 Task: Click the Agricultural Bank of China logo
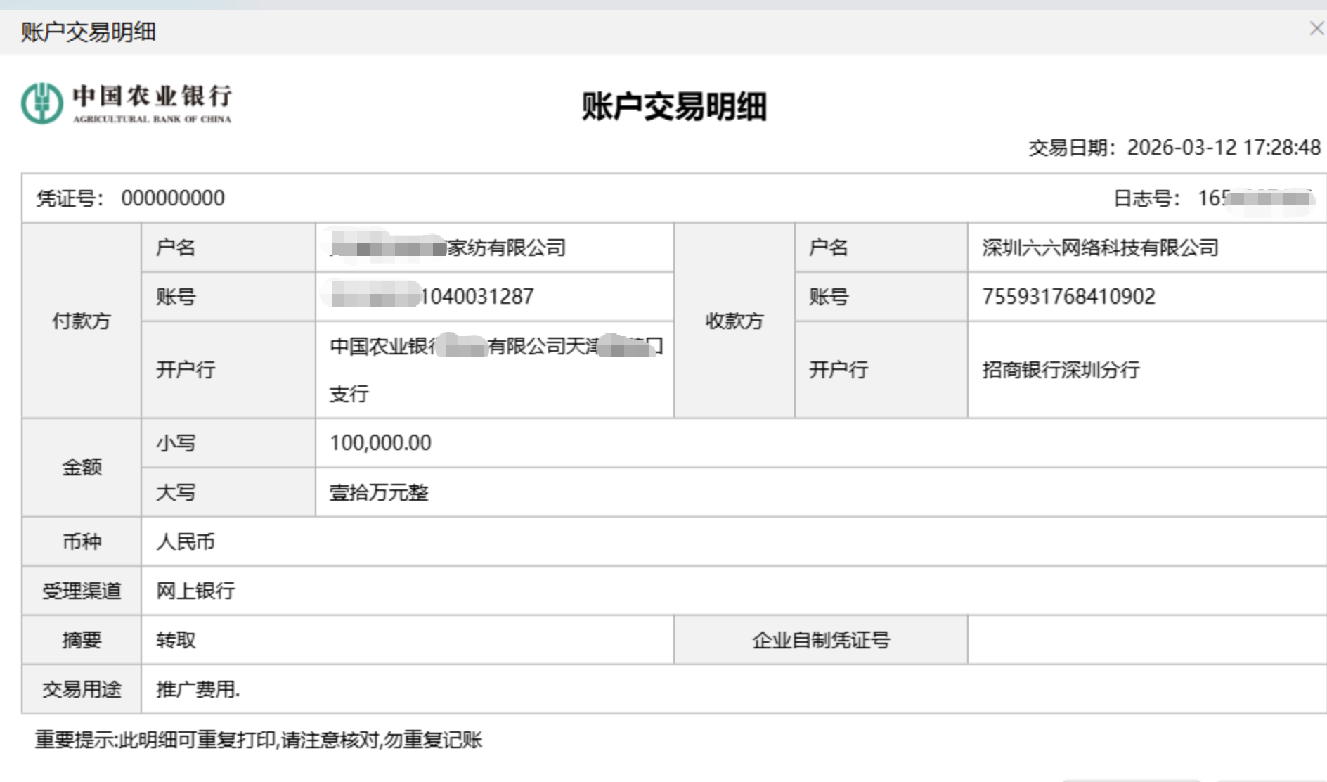(x=127, y=103)
